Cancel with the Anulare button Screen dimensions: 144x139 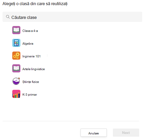click(x=94, y=133)
